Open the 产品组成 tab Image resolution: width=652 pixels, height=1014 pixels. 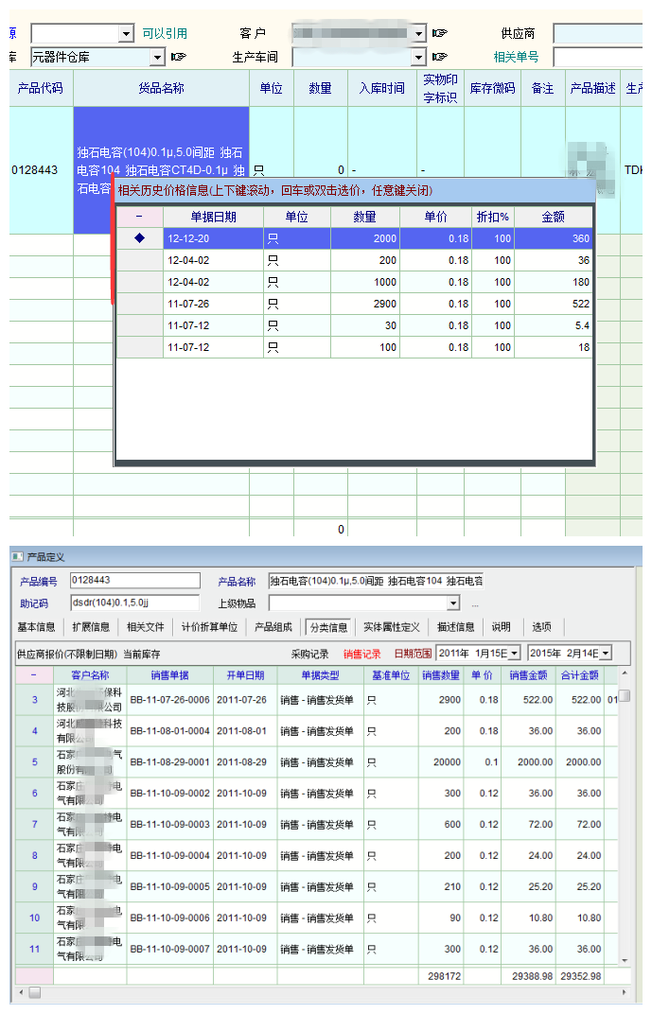(273, 627)
